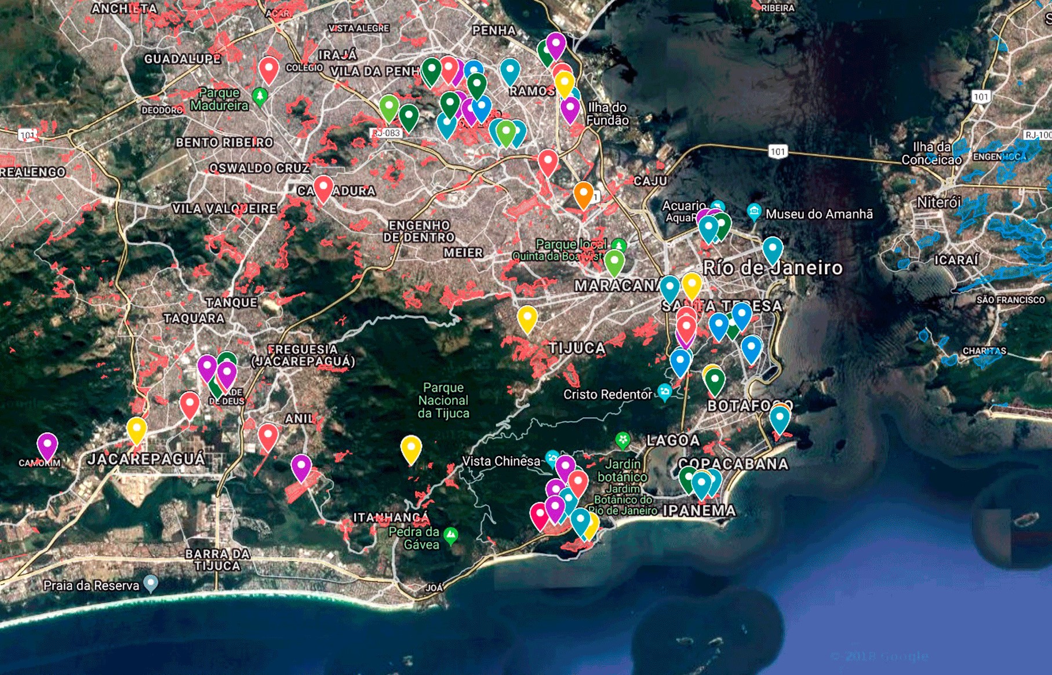This screenshot has width=1052, height=675.
Task: Click the Praia da Reserva location marker
Action: pyautogui.click(x=151, y=583)
